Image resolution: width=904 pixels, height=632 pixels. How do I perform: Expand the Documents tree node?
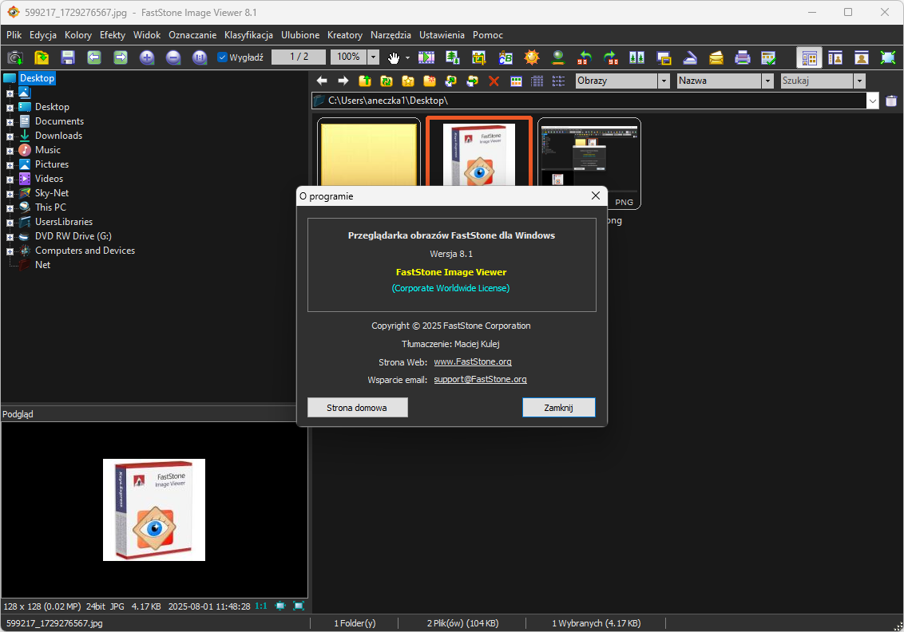pos(10,122)
